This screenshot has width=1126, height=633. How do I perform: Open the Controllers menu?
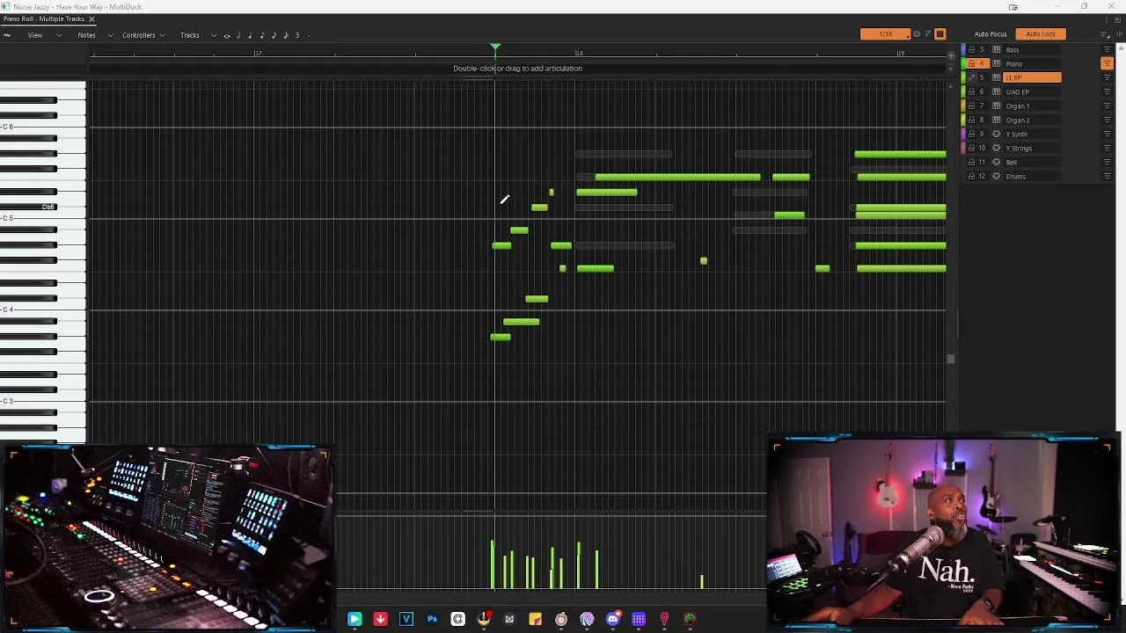[x=139, y=35]
